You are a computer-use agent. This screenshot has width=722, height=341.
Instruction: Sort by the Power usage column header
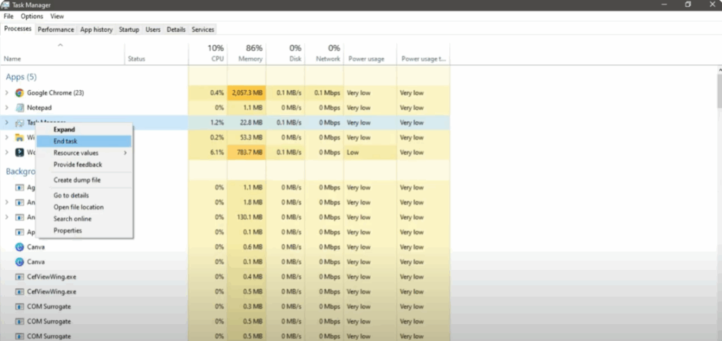coord(370,54)
